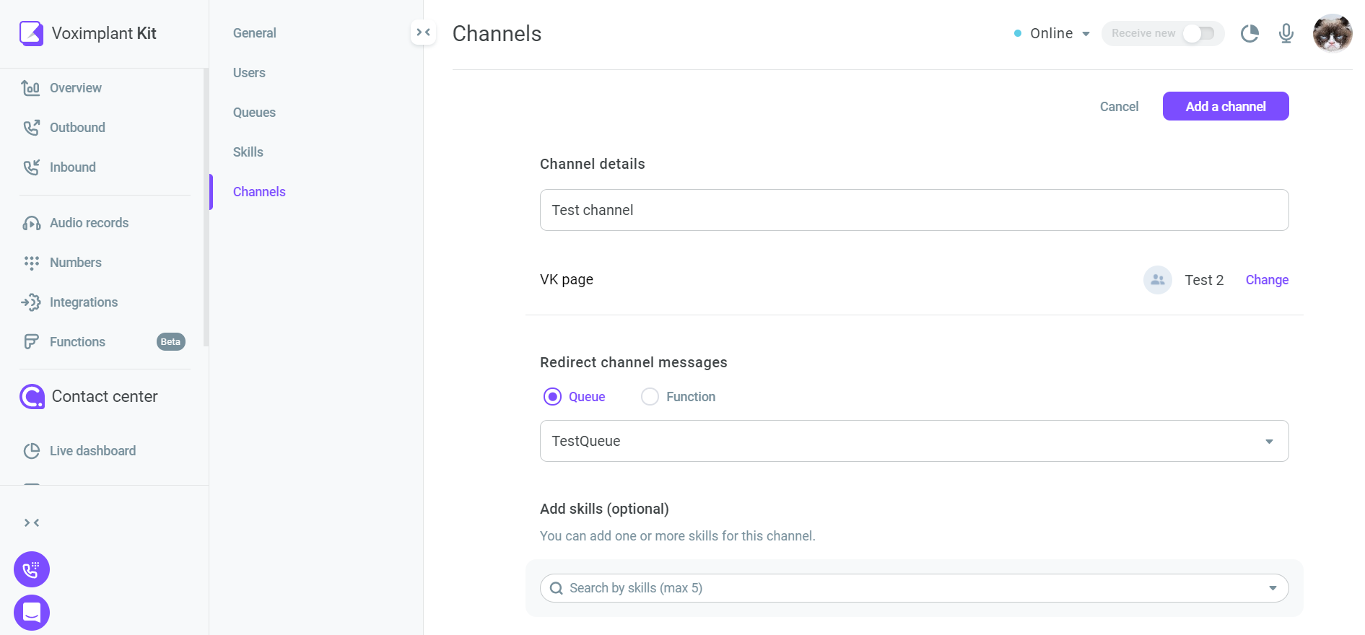Image resolution: width=1365 pixels, height=635 pixels.
Task: Open the chat messenger round button
Action: pos(32,613)
